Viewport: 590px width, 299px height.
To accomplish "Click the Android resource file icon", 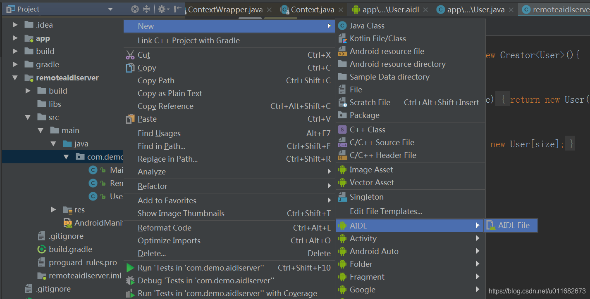I will [x=342, y=51].
